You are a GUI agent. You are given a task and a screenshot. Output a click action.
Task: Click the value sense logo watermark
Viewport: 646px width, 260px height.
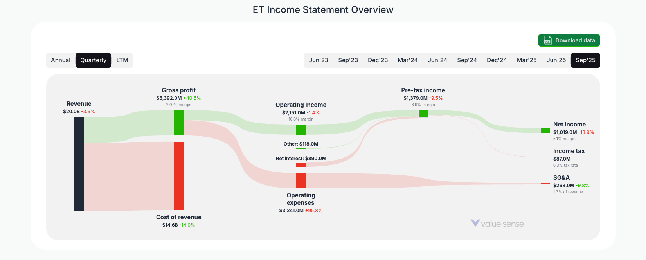click(x=497, y=224)
